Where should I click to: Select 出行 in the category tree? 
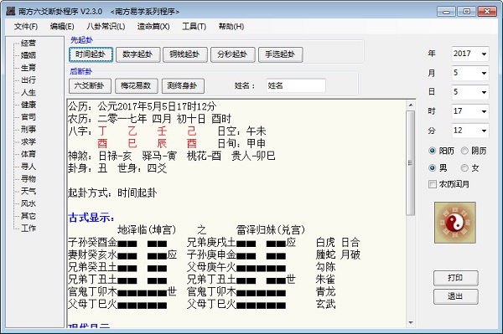click(x=29, y=80)
